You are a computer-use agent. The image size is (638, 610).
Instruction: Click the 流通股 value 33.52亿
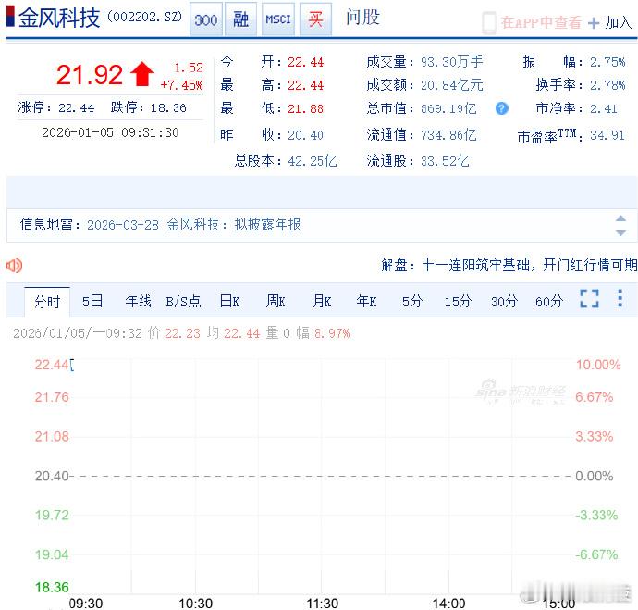445,161
